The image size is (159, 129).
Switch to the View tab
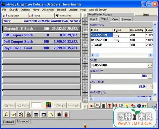[x=115, y=19]
